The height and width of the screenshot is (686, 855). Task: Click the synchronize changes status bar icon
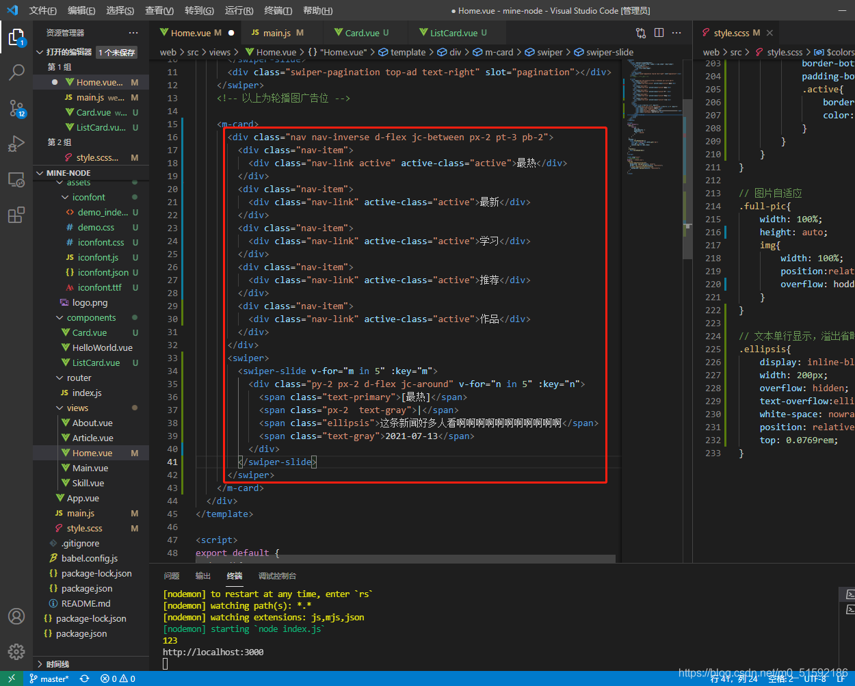[x=84, y=678]
